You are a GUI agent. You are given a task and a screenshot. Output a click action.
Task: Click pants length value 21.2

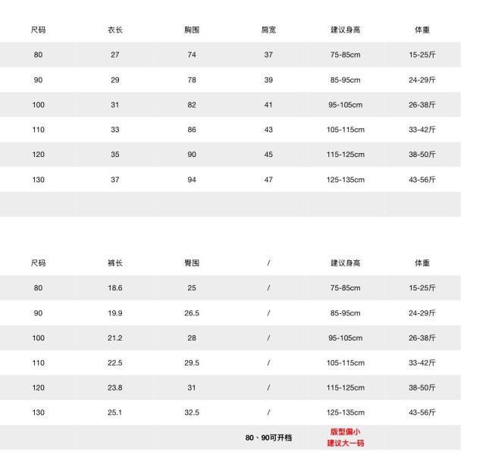115,338
